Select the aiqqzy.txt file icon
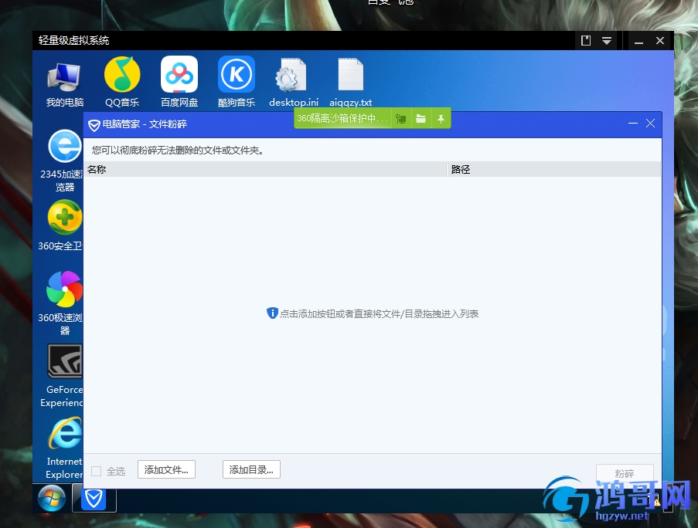This screenshot has width=698, height=528. click(350, 83)
